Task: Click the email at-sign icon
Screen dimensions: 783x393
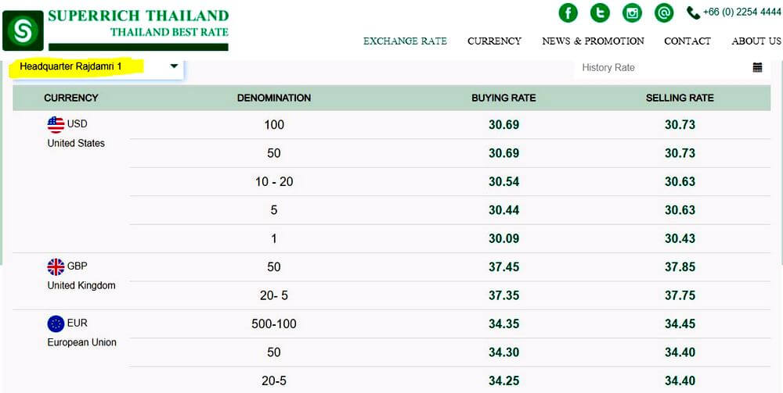Action: pyautogui.click(x=663, y=13)
